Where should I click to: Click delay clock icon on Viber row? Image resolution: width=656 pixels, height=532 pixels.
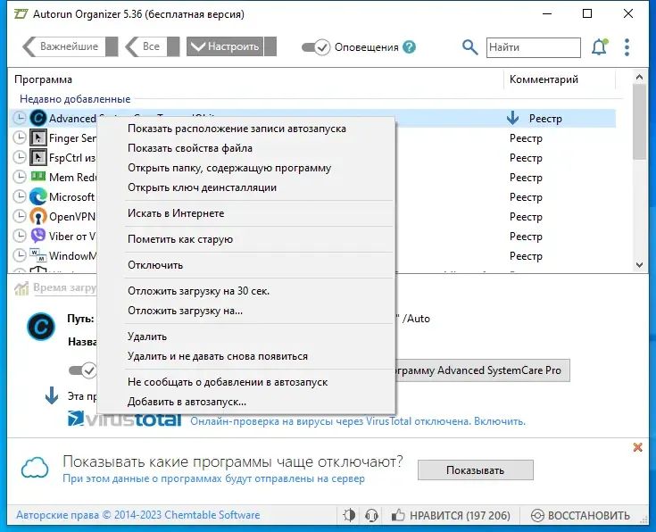20,236
